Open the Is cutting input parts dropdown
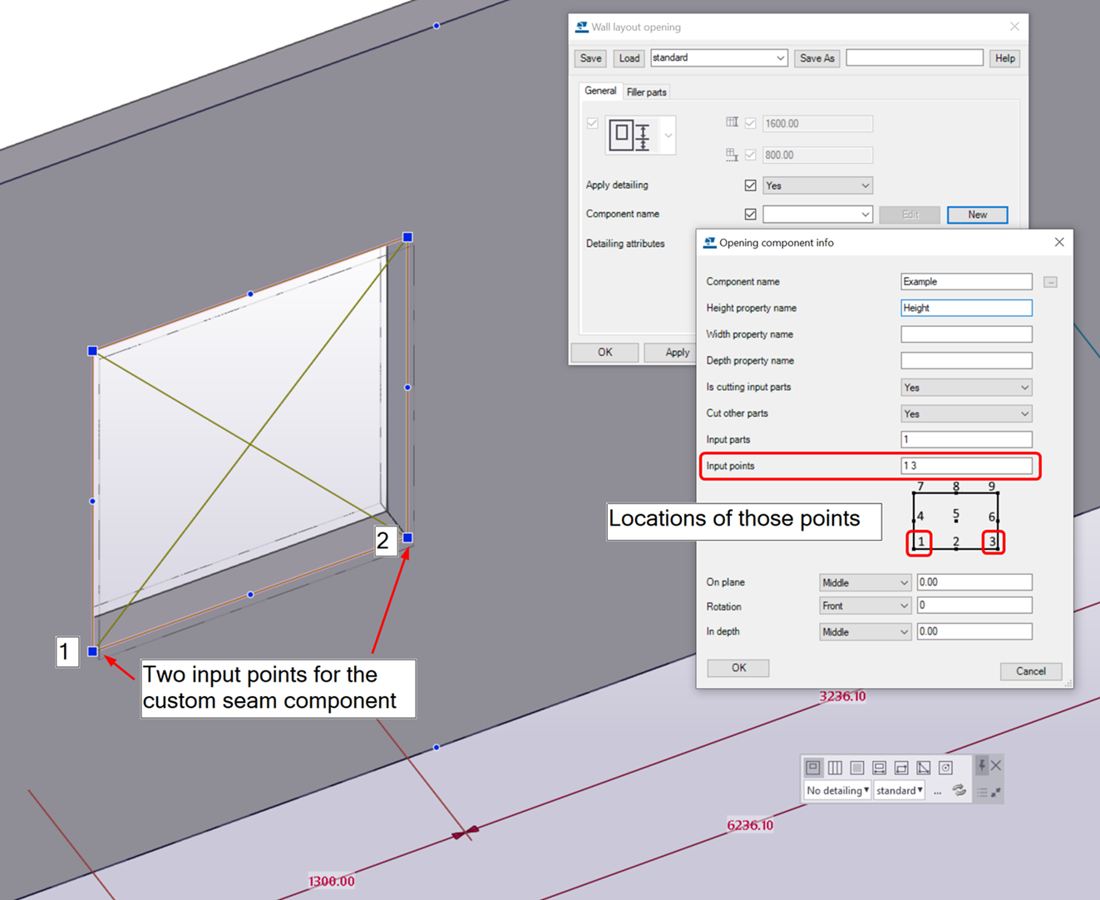1100x900 pixels. pos(966,388)
